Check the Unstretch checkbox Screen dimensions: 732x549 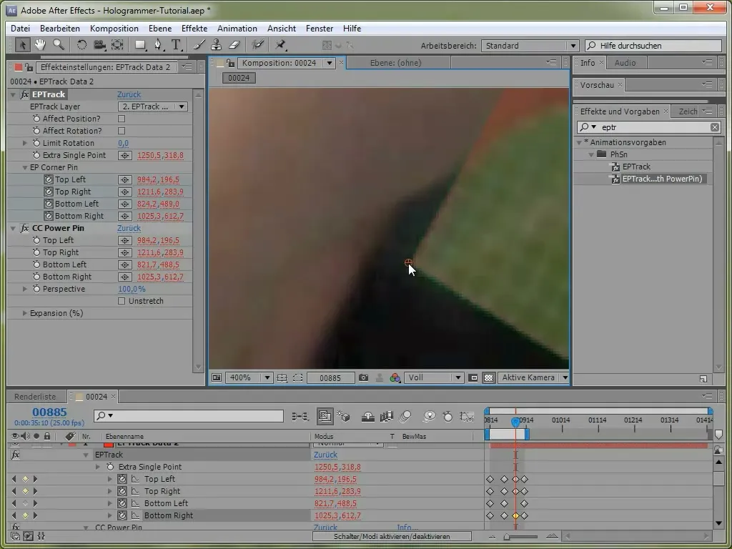122,301
